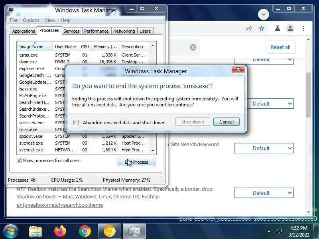This screenshot has height=239, width=319.
Task: Click Chrome page scrollbar thumb
Action: (x=308, y=95)
